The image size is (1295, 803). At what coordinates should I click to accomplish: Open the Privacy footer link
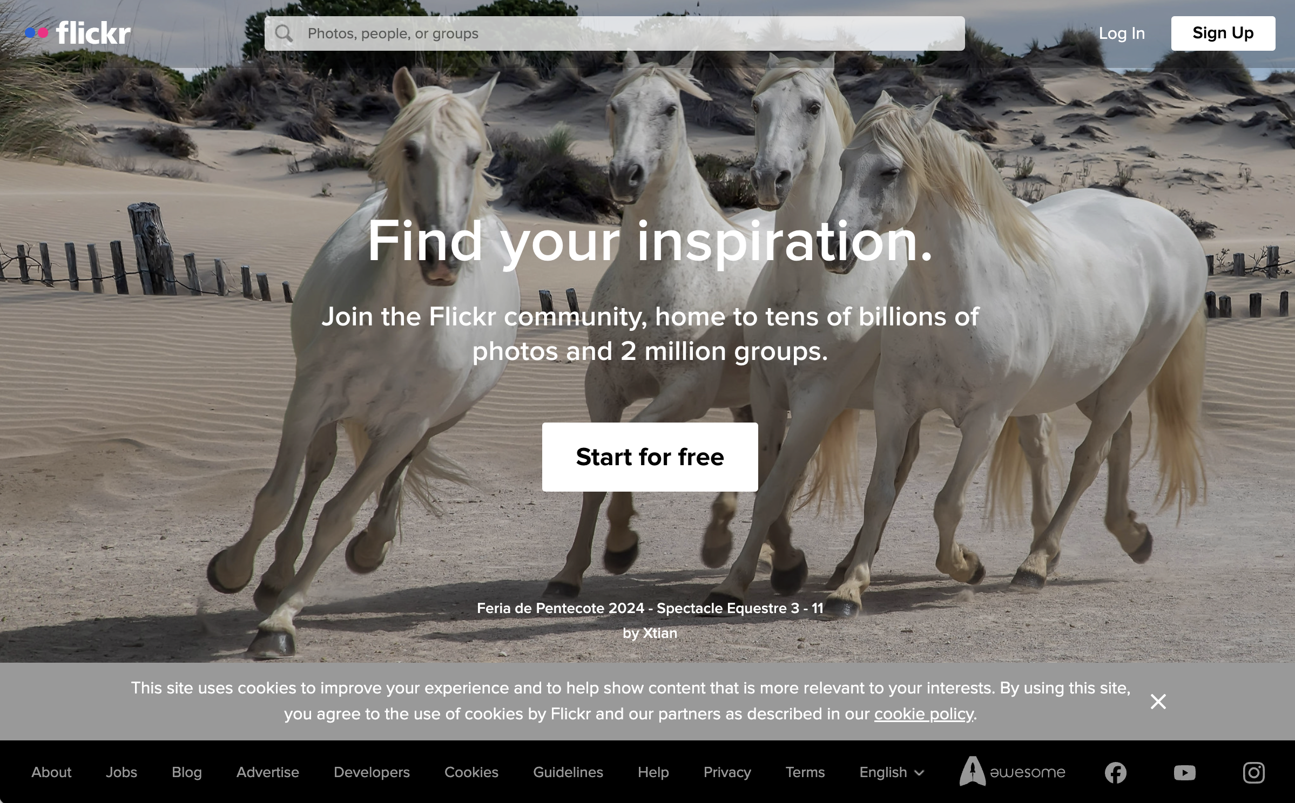point(727,772)
